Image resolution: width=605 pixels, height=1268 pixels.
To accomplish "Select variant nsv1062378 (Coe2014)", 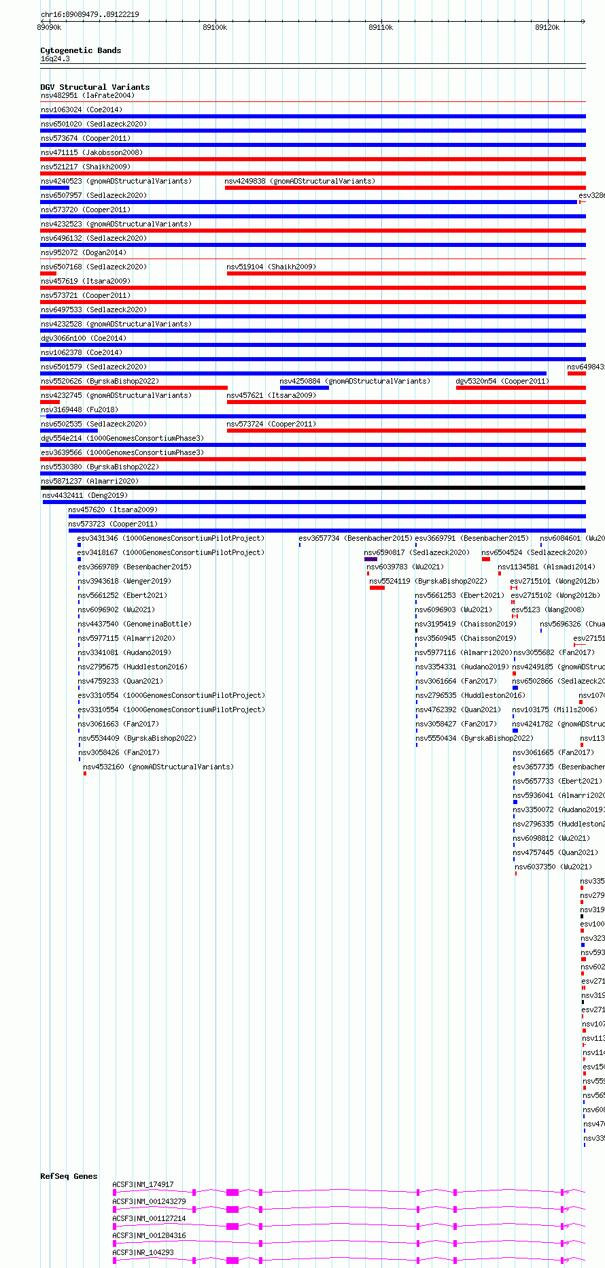I will pyautogui.click(x=82, y=352).
